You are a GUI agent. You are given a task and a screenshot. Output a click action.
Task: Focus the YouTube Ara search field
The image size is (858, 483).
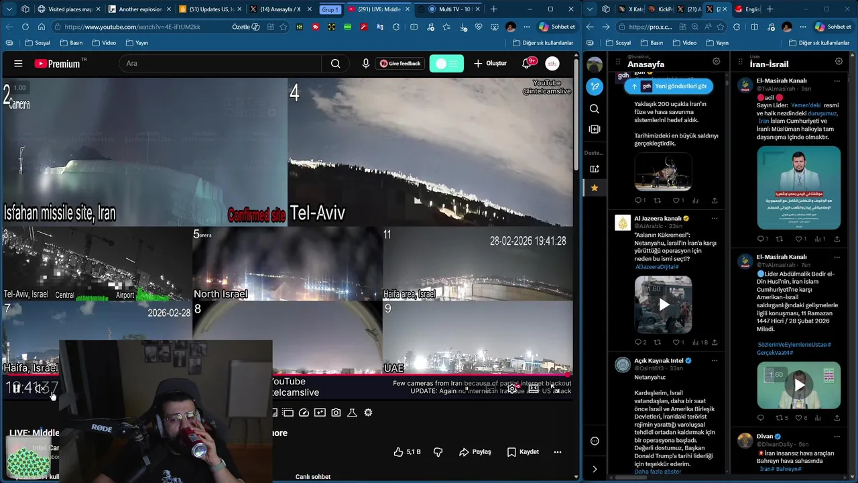coord(221,64)
